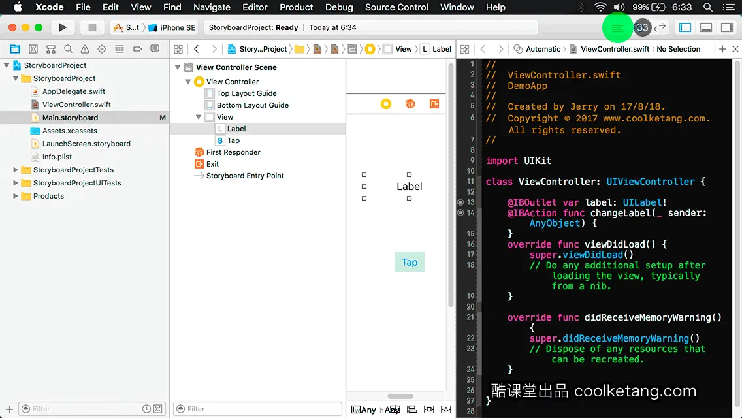Open the File menu

click(83, 7)
